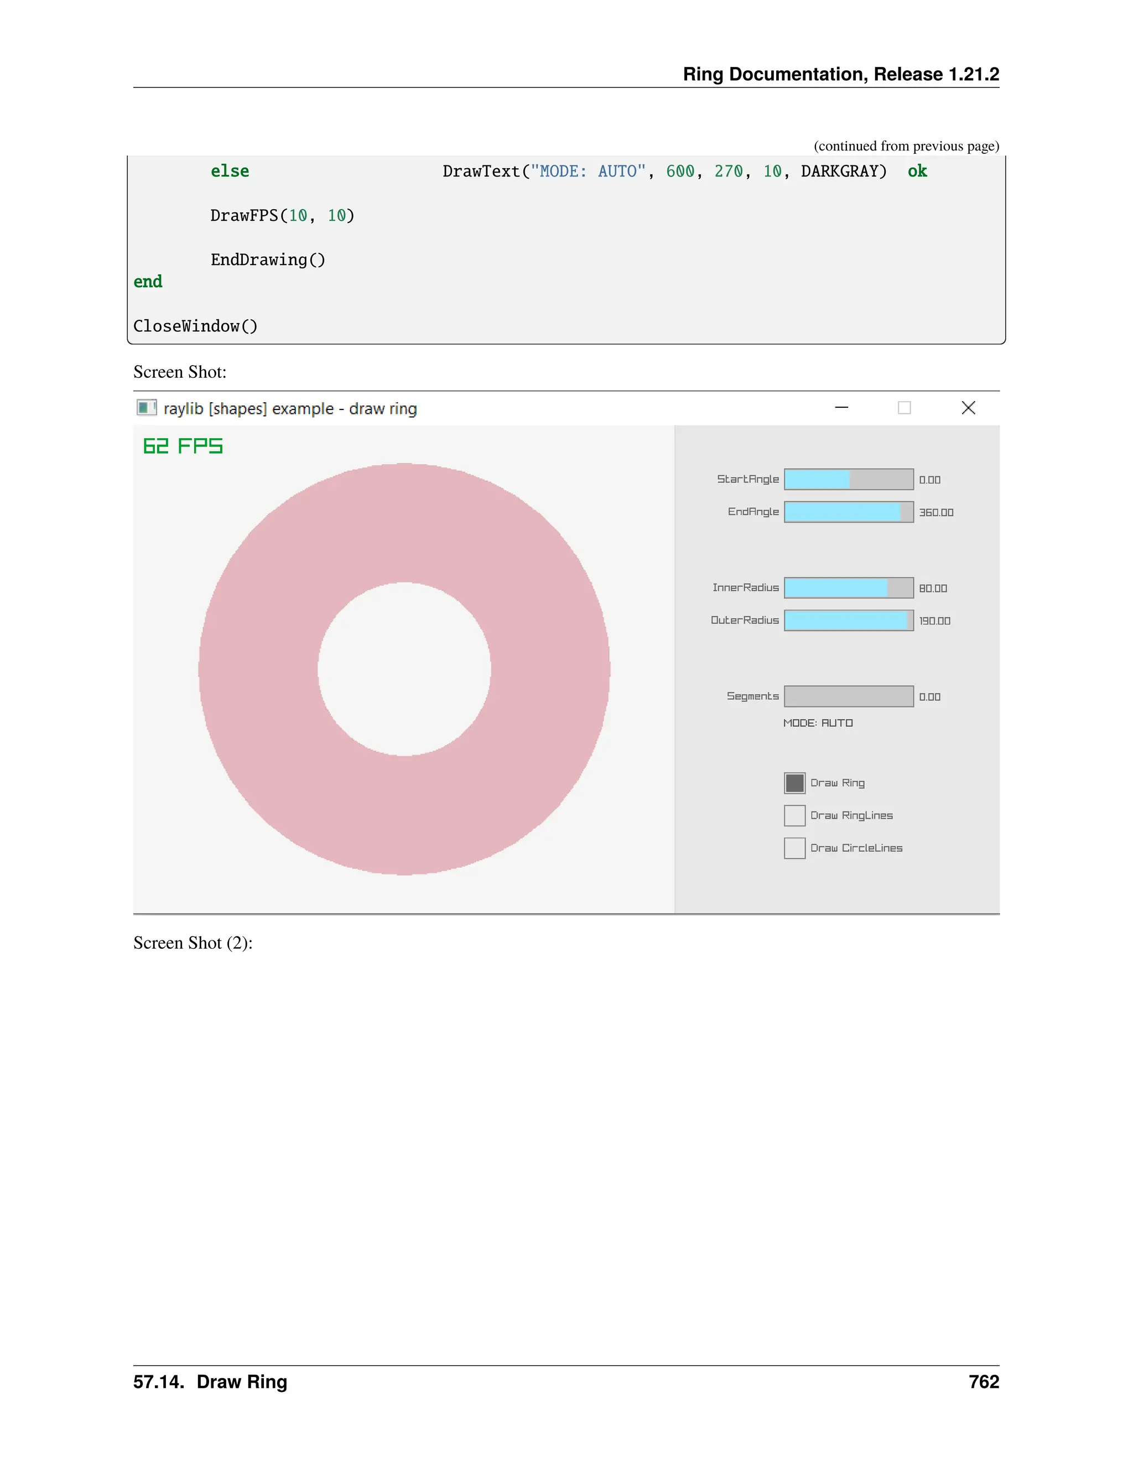This screenshot has height=1466, width=1133.
Task: Click the empty Segments slider bar
Action: click(849, 696)
